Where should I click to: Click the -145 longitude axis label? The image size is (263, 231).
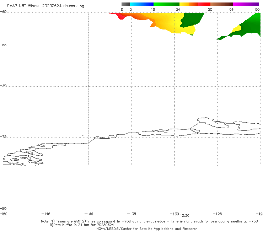click(x=46, y=214)
